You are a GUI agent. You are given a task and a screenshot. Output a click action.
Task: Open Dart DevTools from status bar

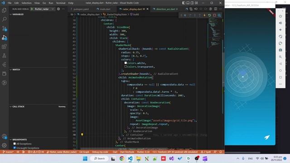pos(127,152)
